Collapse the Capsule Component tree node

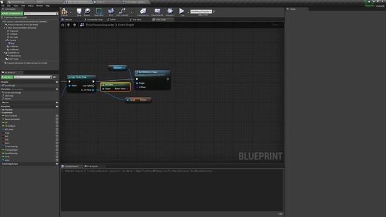tap(3, 22)
